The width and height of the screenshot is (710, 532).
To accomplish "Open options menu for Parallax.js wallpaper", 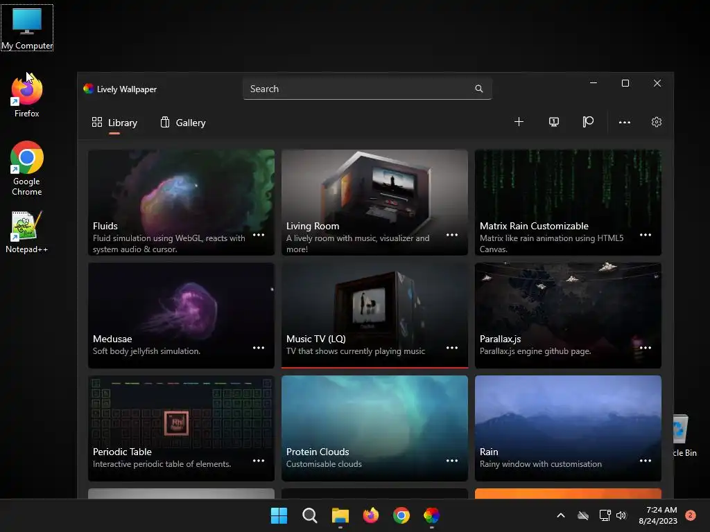I will pyautogui.click(x=646, y=348).
